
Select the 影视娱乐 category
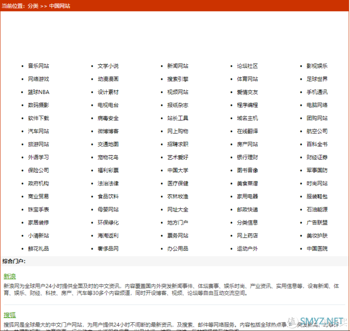(317, 66)
